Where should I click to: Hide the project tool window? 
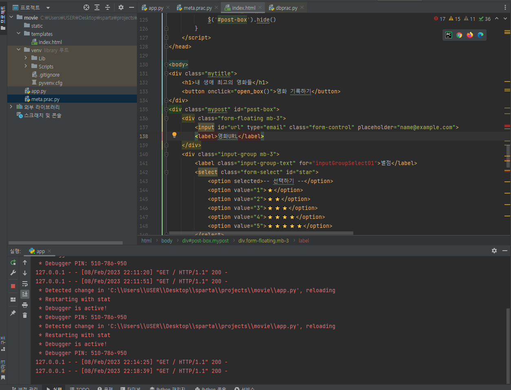coord(132,7)
